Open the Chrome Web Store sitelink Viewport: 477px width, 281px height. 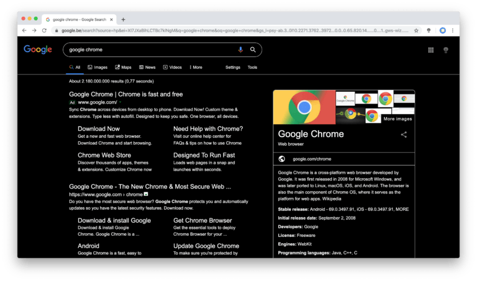click(104, 155)
